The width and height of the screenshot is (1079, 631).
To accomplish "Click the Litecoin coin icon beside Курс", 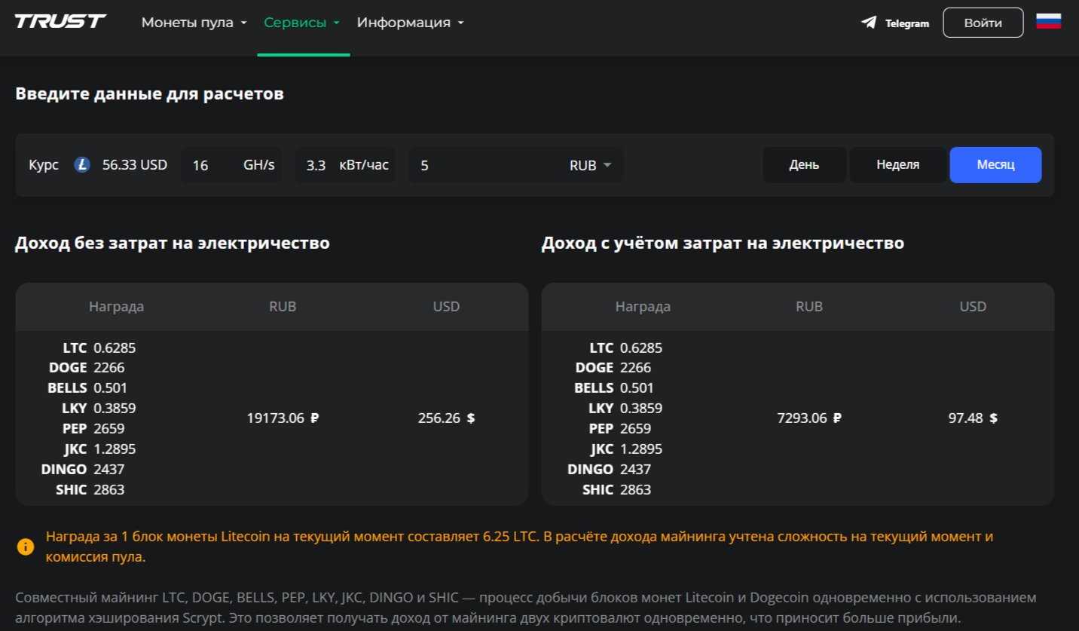I will (x=83, y=164).
